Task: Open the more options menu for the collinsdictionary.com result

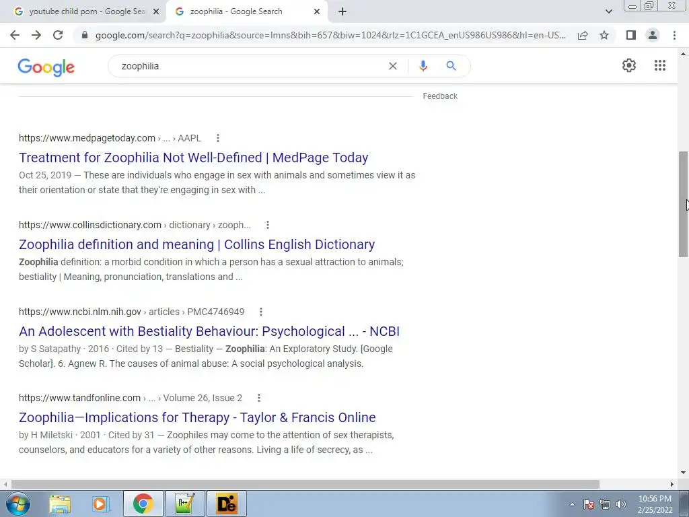Action: point(268,225)
